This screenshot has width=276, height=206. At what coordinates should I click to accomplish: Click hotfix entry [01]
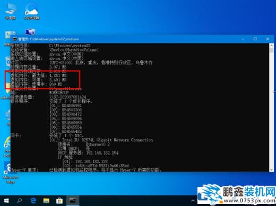[65, 106]
